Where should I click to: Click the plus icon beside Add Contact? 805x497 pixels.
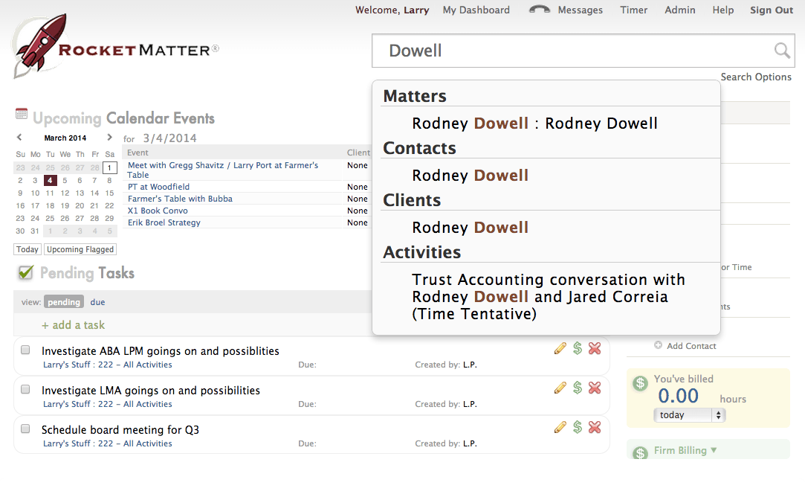[658, 345]
